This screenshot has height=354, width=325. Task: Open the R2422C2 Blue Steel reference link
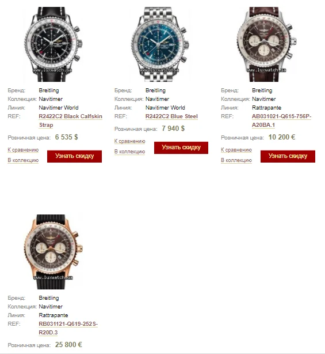(171, 116)
